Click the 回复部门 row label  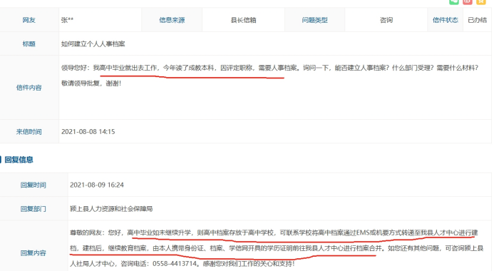(x=34, y=209)
